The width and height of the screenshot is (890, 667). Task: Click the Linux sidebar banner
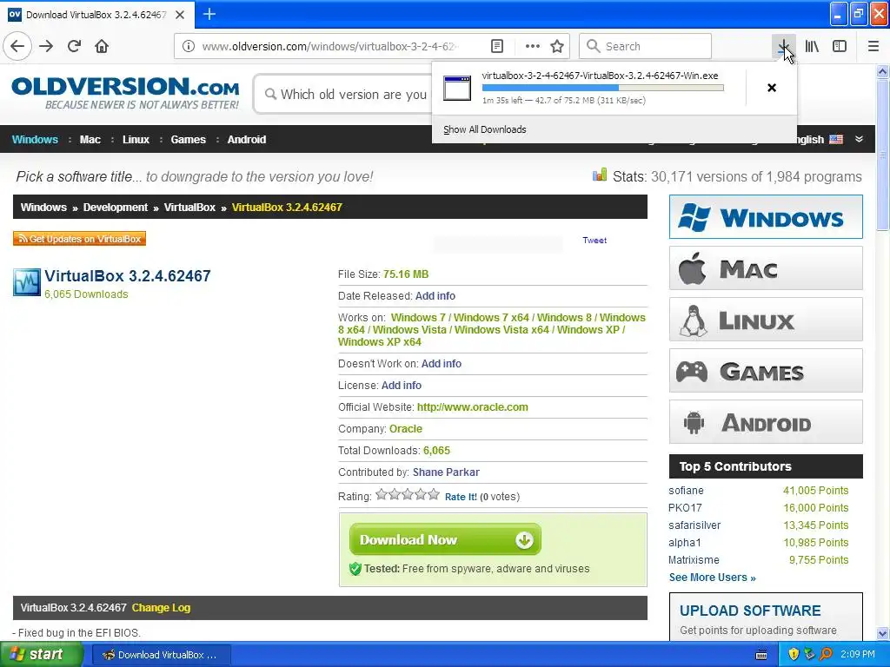(766, 320)
